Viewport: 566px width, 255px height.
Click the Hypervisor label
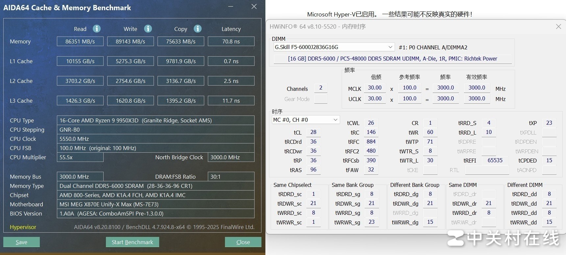[x=23, y=227]
